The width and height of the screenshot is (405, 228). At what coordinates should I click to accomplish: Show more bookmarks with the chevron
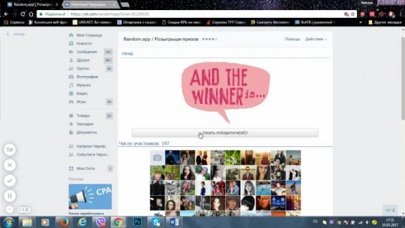point(361,23)
